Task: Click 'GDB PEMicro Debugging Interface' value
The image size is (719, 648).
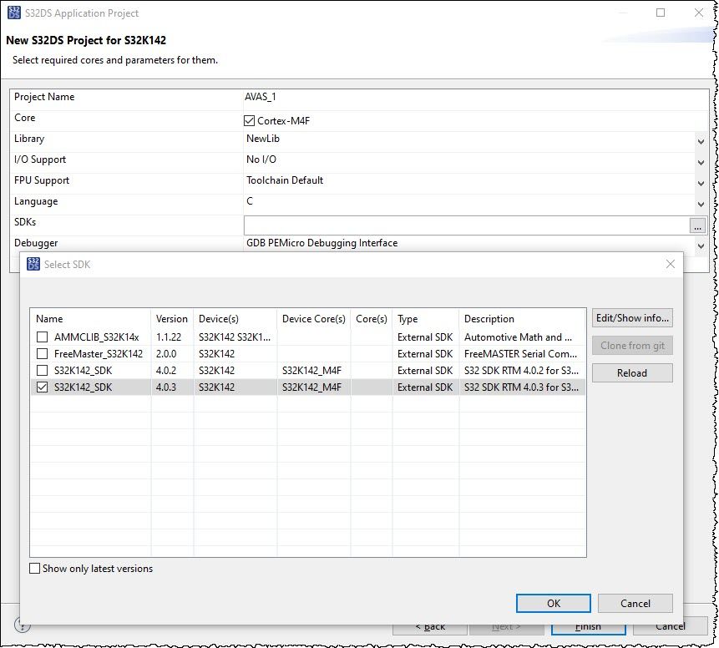Action: pyautogui.click(x=322, y=243)
